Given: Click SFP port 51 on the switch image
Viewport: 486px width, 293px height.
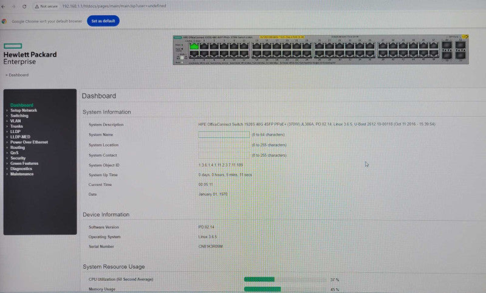Looking at the screenshot, I should tap(460, 45).
